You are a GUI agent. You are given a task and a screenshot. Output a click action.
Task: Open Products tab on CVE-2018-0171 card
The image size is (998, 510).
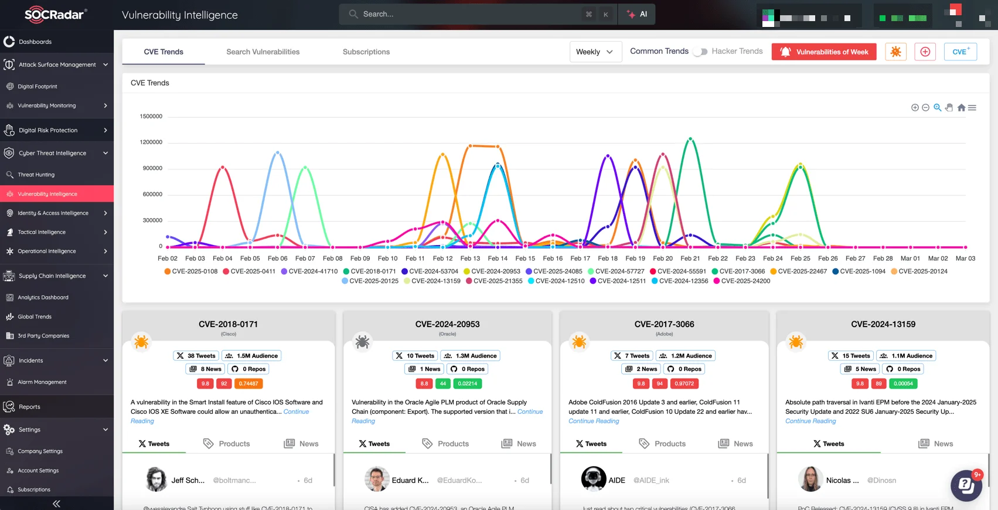227,444
